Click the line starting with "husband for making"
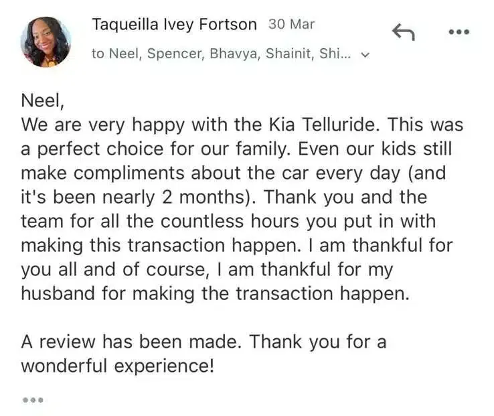 click(214, 293)
